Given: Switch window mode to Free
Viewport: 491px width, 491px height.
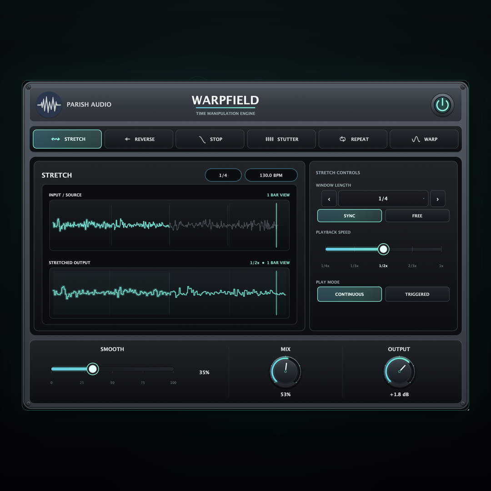Looking at the screenshot, I should [417, 216].
